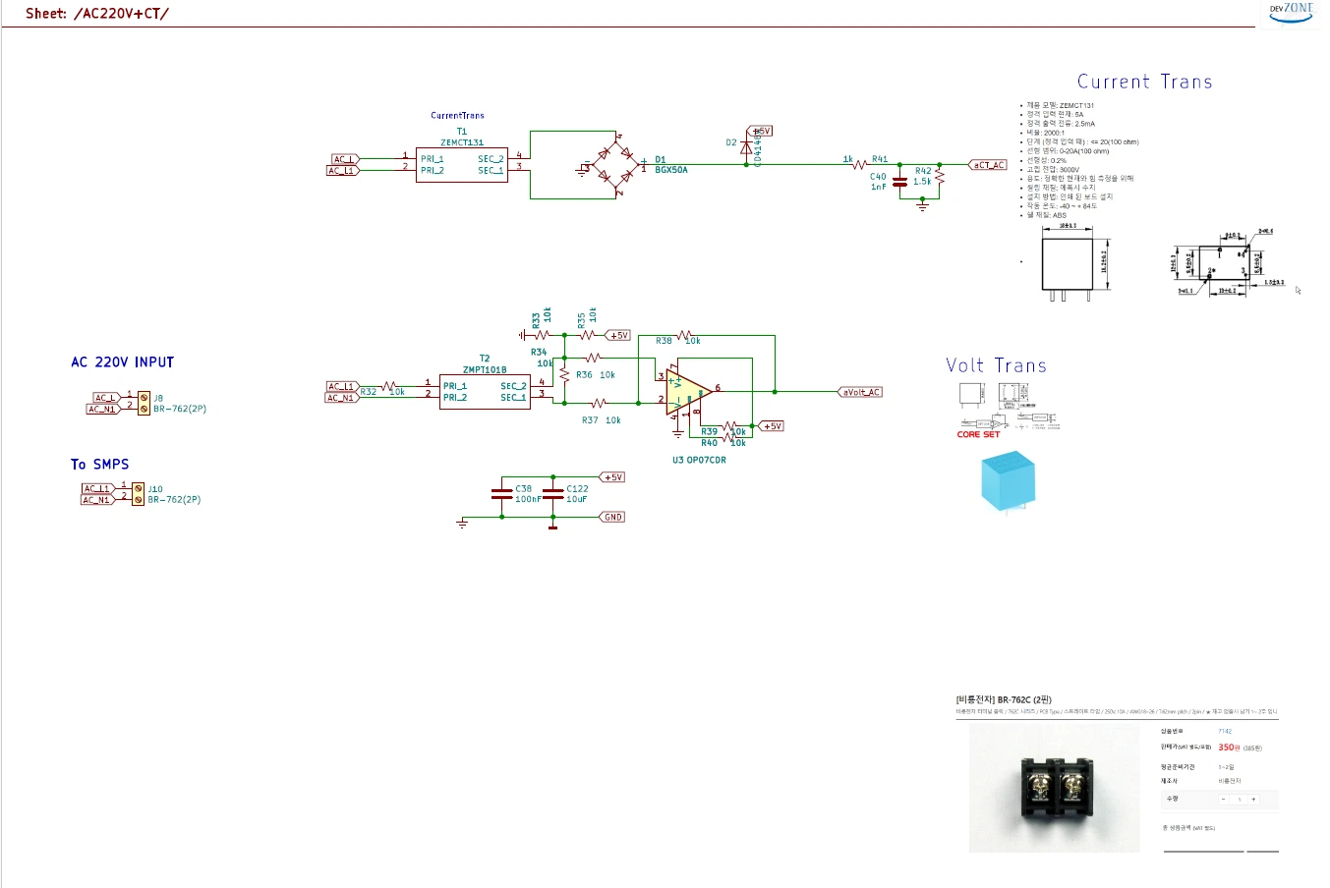Click the GND net label near C122
Image resolution: width=1330 pixels, height=888 pixels.
[612, 517]
